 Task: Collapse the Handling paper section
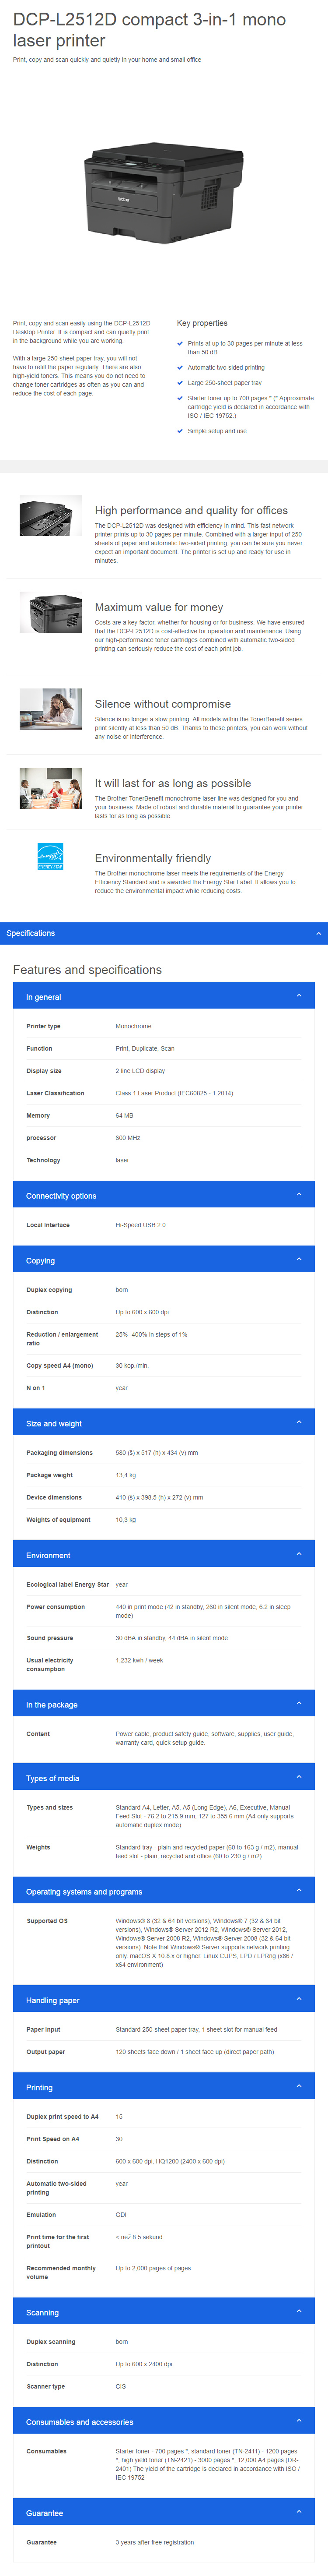tap(298, 1999)
